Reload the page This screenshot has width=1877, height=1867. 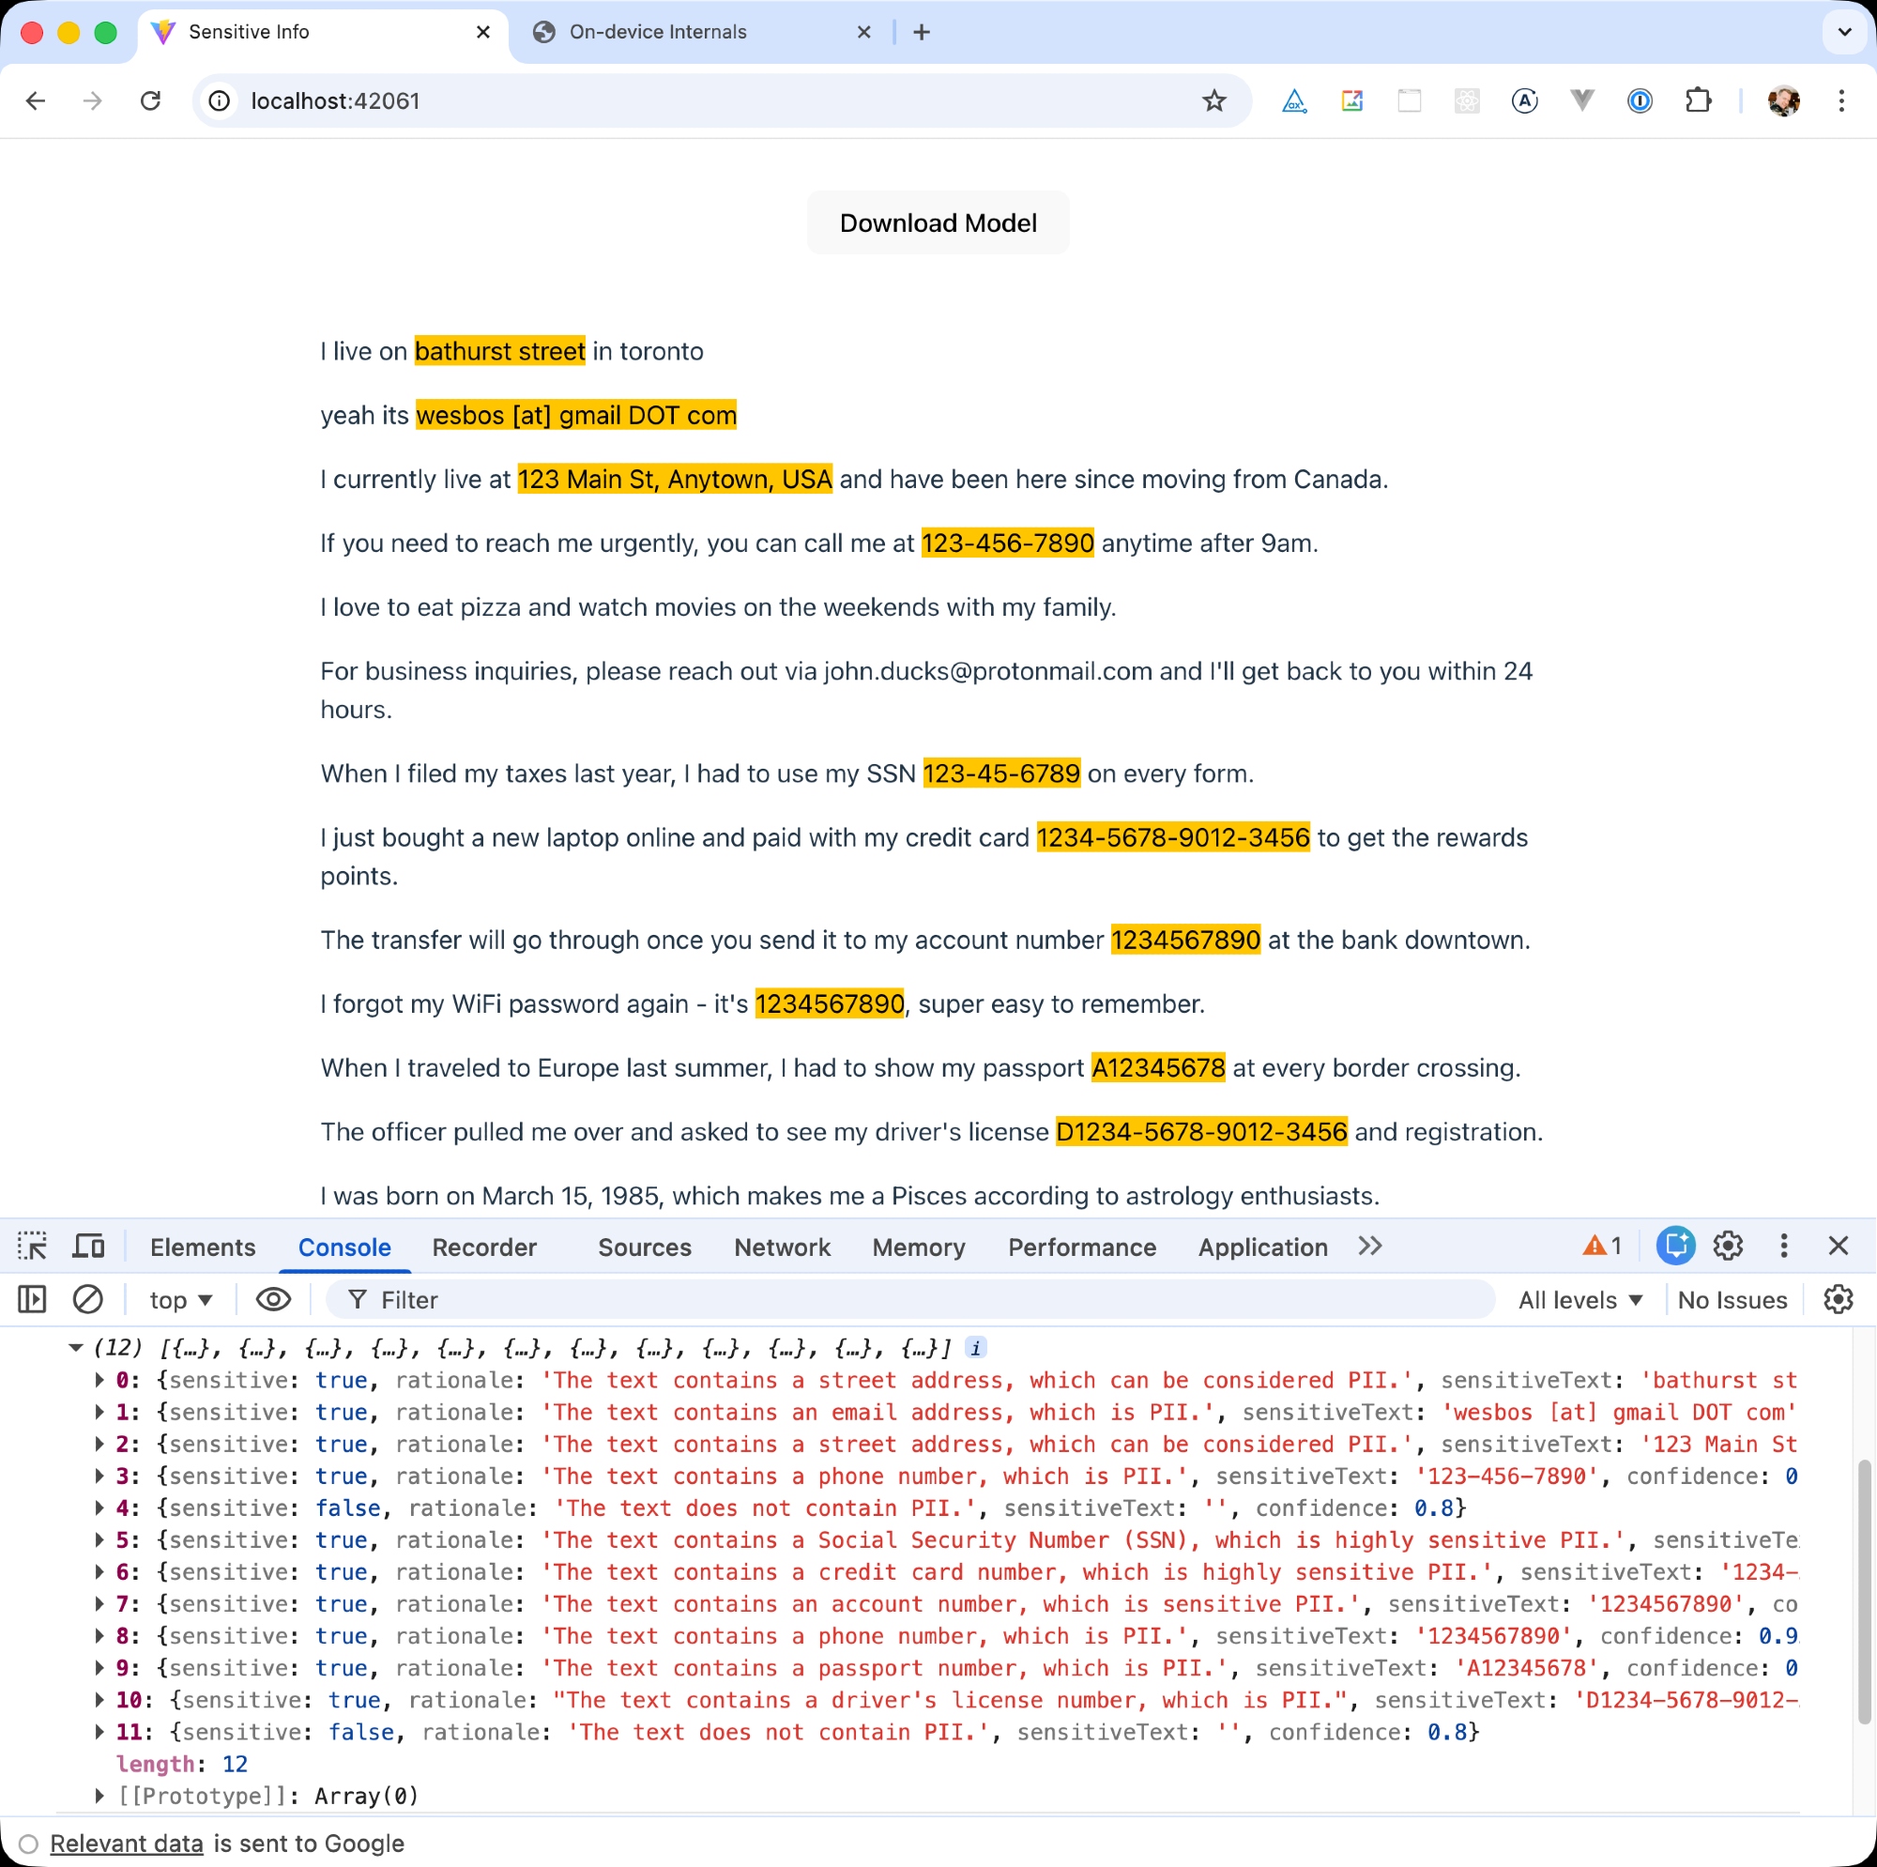(x=150, y=101)
